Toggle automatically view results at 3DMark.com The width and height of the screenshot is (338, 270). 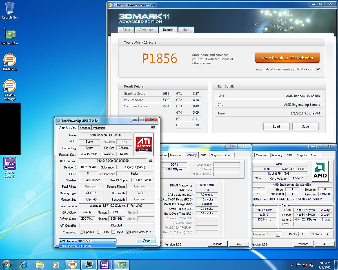(x=318, y=69)
